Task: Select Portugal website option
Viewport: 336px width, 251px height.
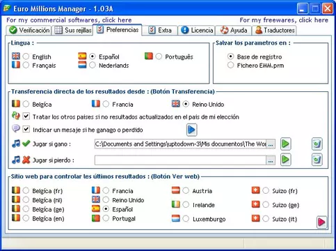Action: pyautogui.click(x=106, y=218)
